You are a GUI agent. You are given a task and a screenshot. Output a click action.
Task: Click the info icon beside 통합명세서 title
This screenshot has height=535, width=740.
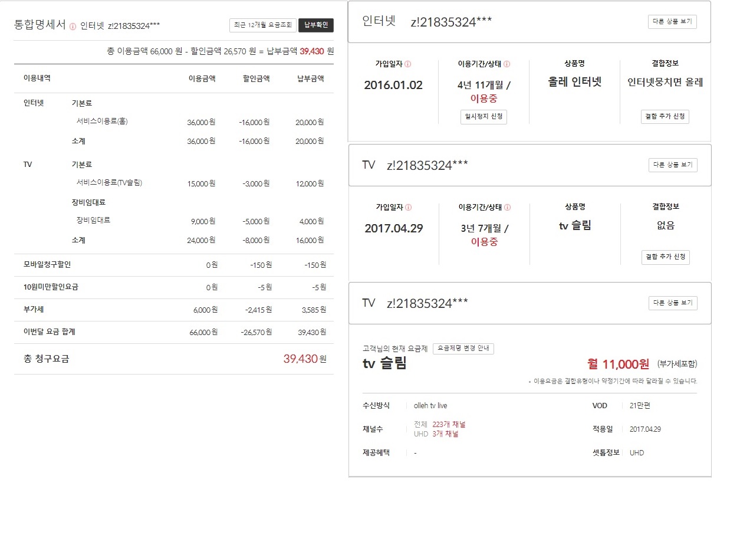73,26
